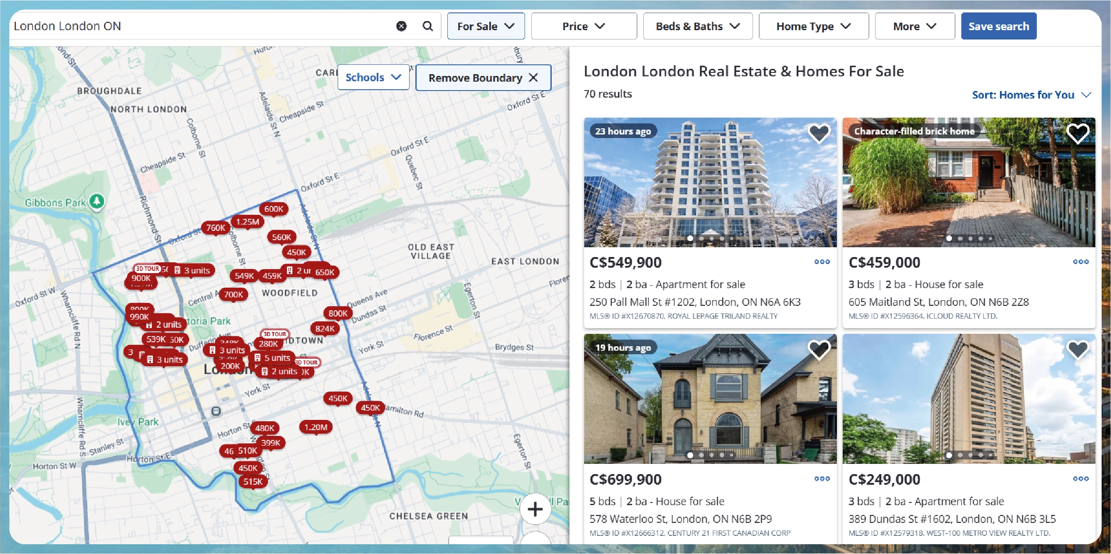Click Gibbons Park tree marker on map
Screen dimensions: 1111x554
[x=97, y=201]
